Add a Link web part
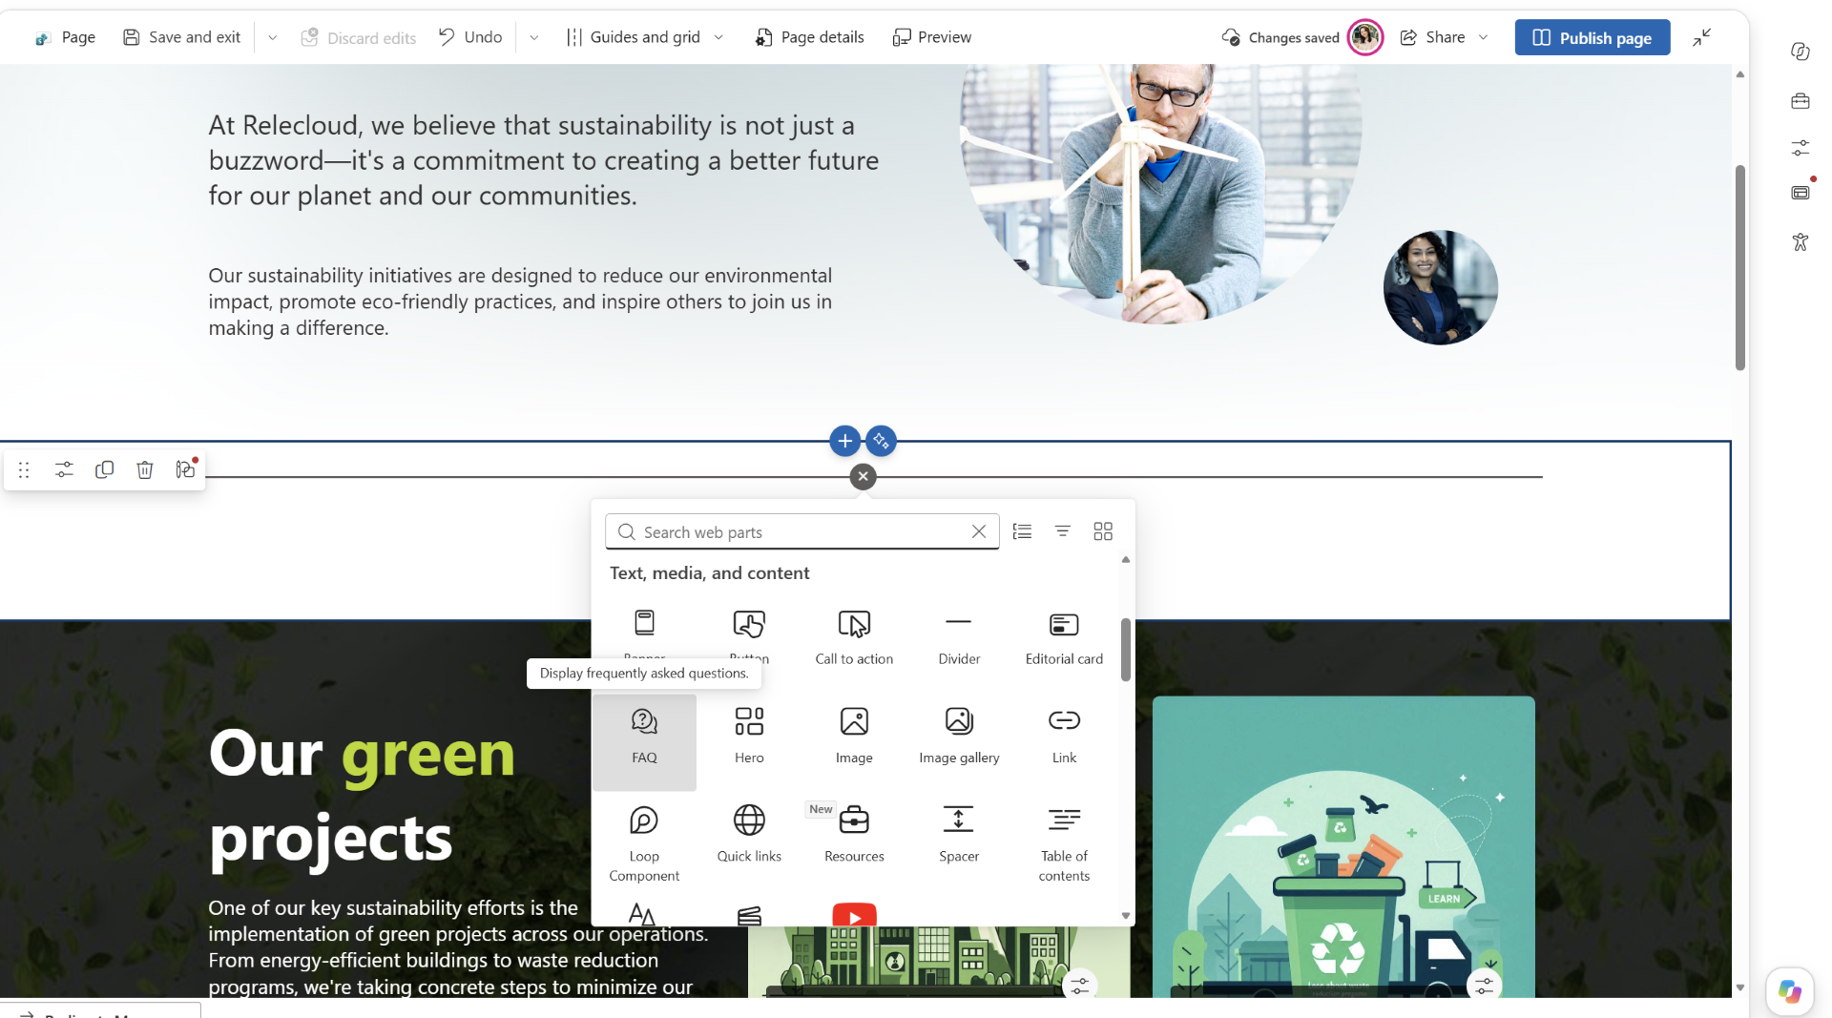Screen dimensions: 1832x1018 [1064, 738]
